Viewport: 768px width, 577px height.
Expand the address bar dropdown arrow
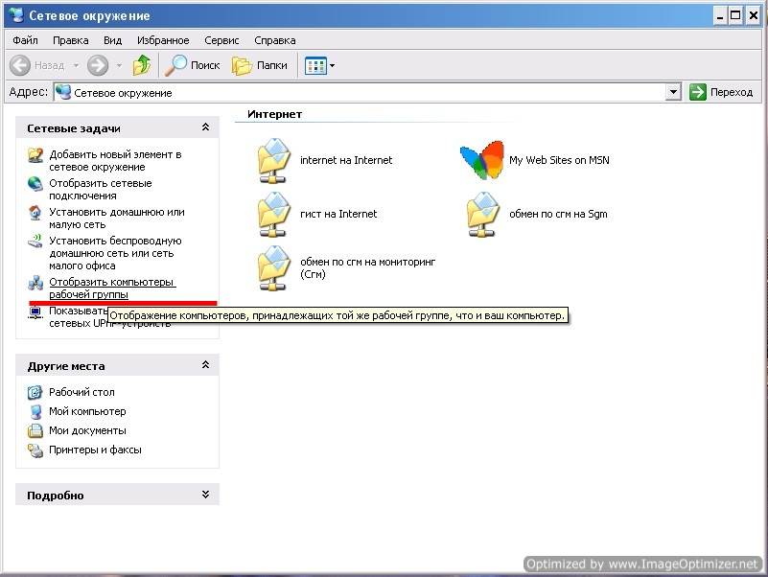point(673,93)
